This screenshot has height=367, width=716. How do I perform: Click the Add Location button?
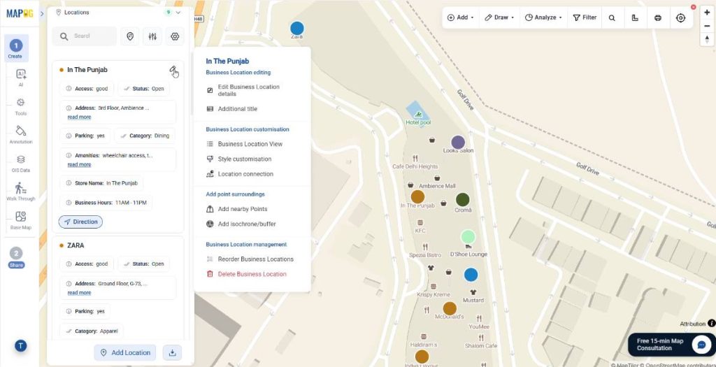[125, 352]
